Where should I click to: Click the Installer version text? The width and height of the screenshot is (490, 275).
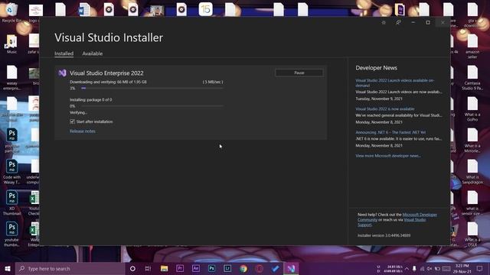(384, 235)
